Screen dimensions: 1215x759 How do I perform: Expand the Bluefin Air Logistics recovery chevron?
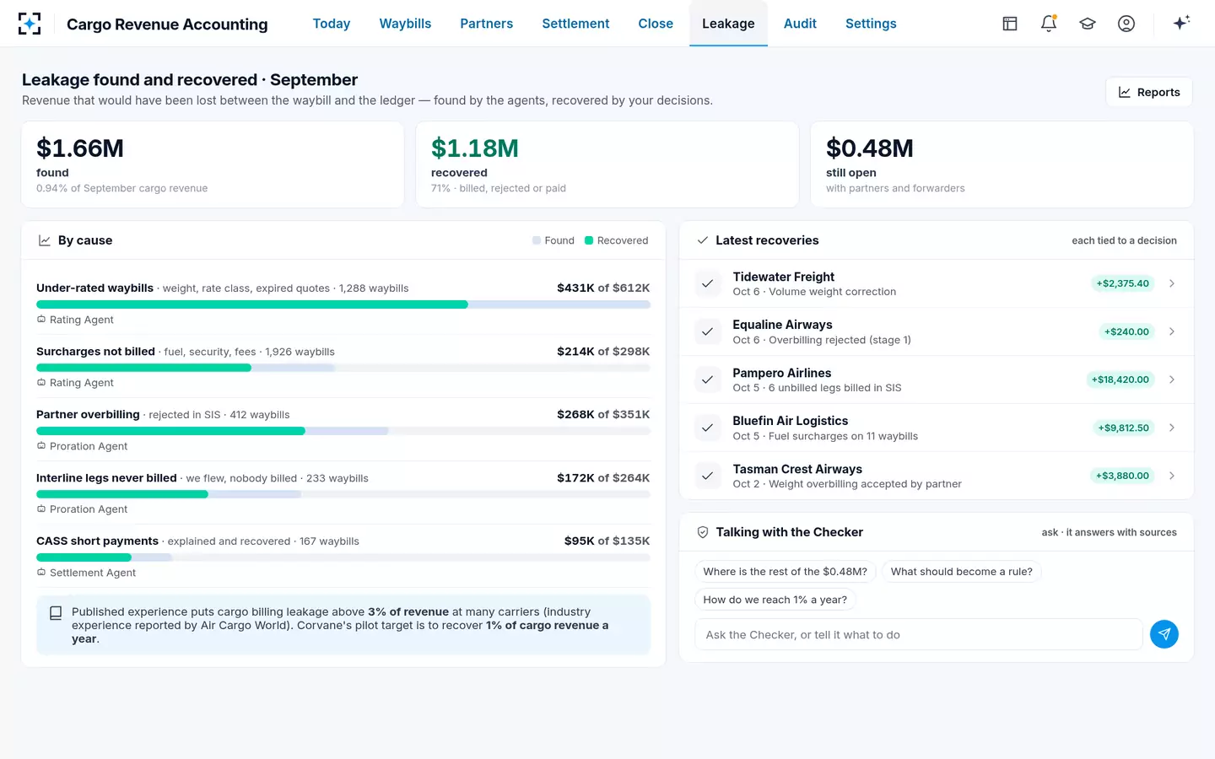click(1172, 428)
